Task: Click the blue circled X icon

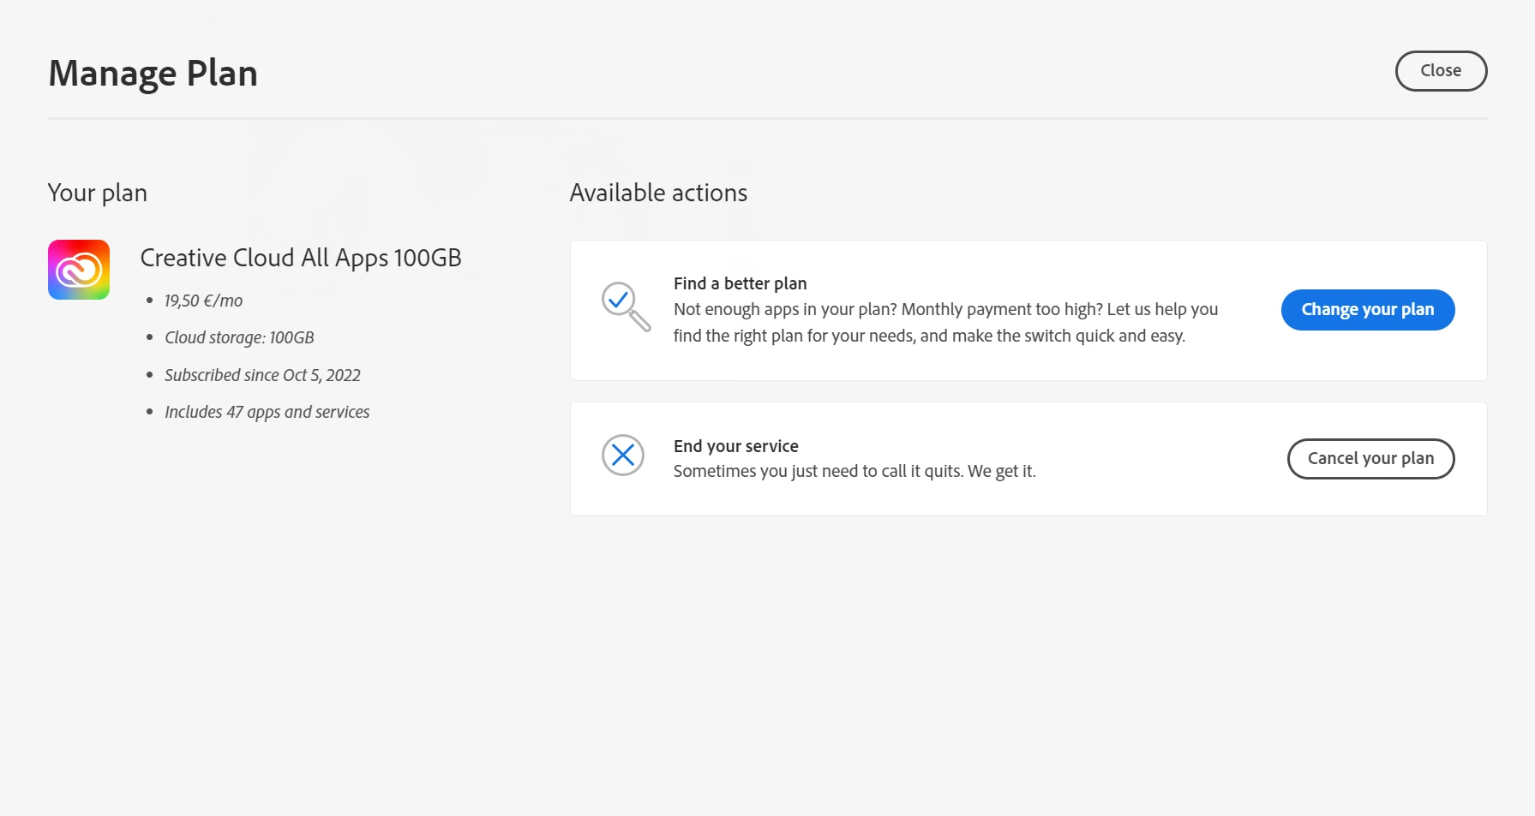Action: click(x=623, y=456)
